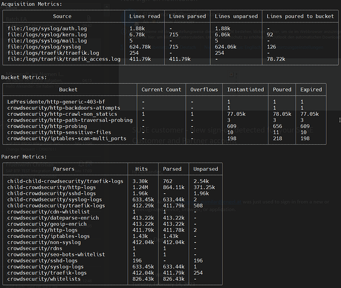Click the Instantiated column header

coord(245,90)
